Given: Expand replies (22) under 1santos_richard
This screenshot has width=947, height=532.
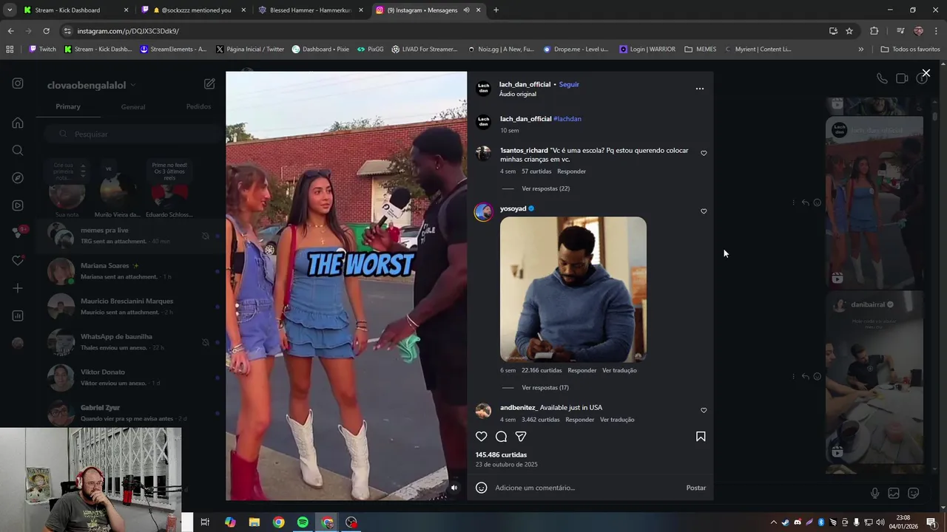Looking at the screenshot, I should (545, 188).
